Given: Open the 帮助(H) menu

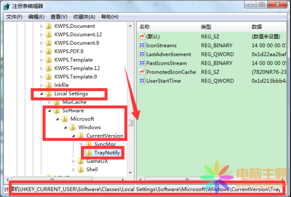Looking at the screenshot, I should [x=110, y=17].
